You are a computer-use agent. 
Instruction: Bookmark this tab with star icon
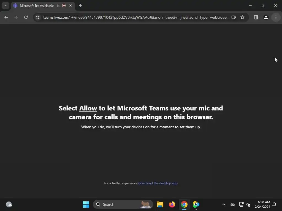point(242,17)
